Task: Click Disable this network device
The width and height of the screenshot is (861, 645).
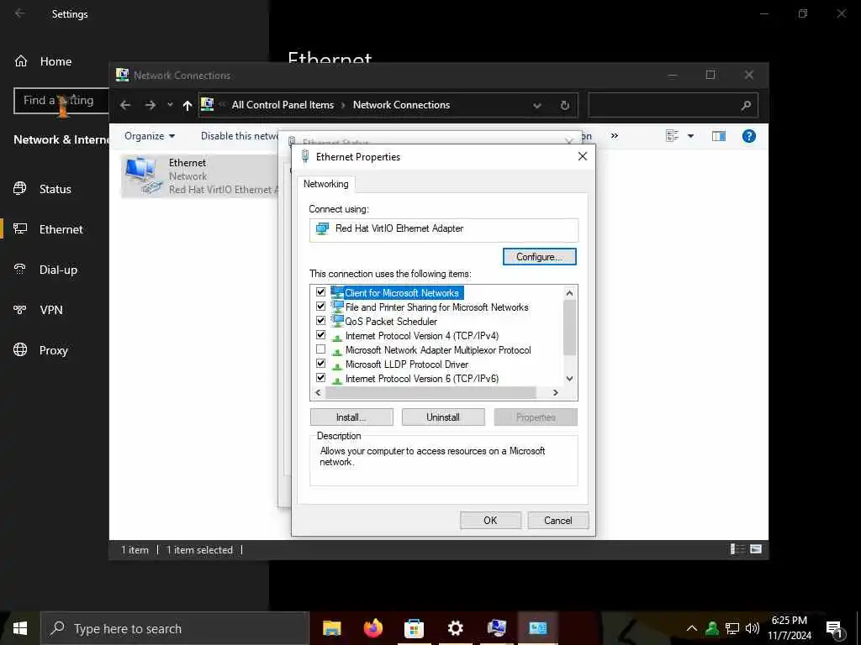Action: pos(240,136)
